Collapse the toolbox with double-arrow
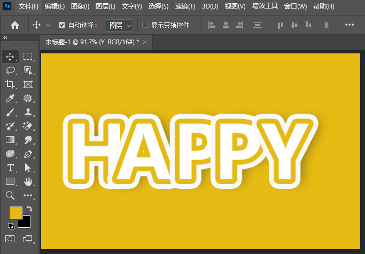Viewport: 365px width, 254px height. point(5,38)
